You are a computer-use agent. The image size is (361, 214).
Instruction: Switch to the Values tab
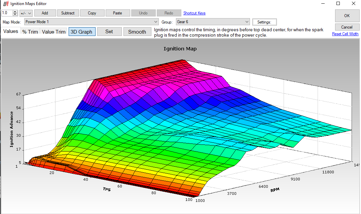click(11, 31)
